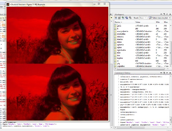
Task: Click Workspace horizontal scrollbar right arrow
Action: pos(168,69)
